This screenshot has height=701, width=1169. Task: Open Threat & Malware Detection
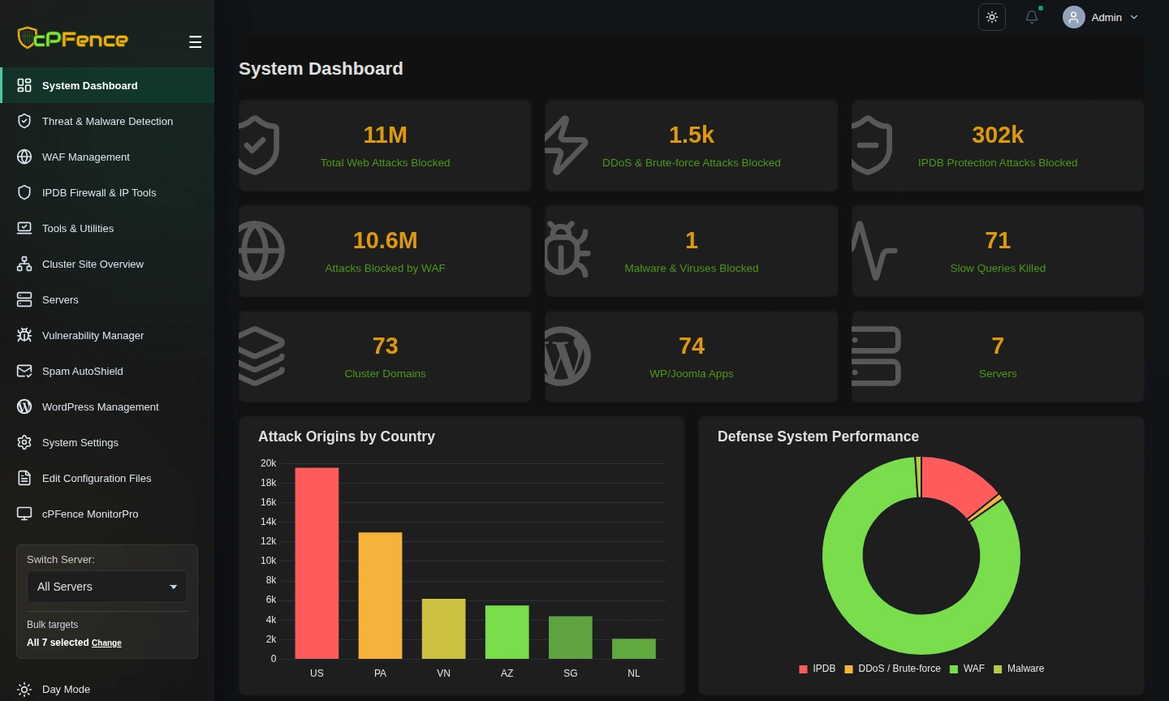(x=107, y=121)
